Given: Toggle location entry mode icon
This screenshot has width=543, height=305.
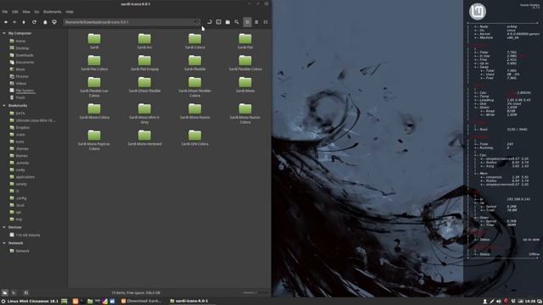Looking at the screenshot, I should (x=210, y=22).
